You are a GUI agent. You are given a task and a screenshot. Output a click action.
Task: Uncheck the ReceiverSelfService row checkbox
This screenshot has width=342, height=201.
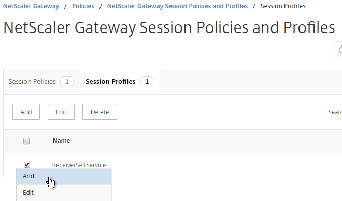[x=26, y=165]
